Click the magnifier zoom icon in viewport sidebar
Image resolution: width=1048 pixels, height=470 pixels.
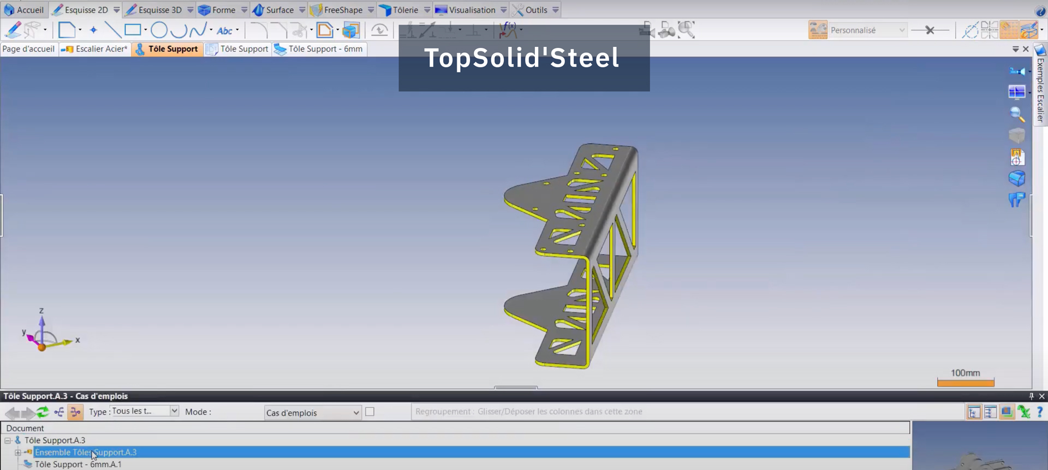tap(1016, 114)
